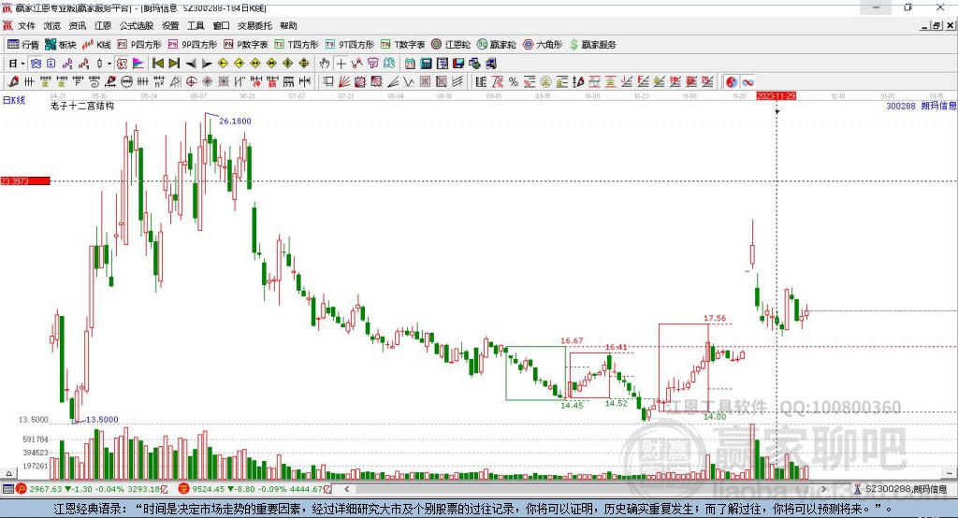Click the circular target crosshair tool
The width and height of the screenshot is (958, 518).
click(x=191, y=82)
